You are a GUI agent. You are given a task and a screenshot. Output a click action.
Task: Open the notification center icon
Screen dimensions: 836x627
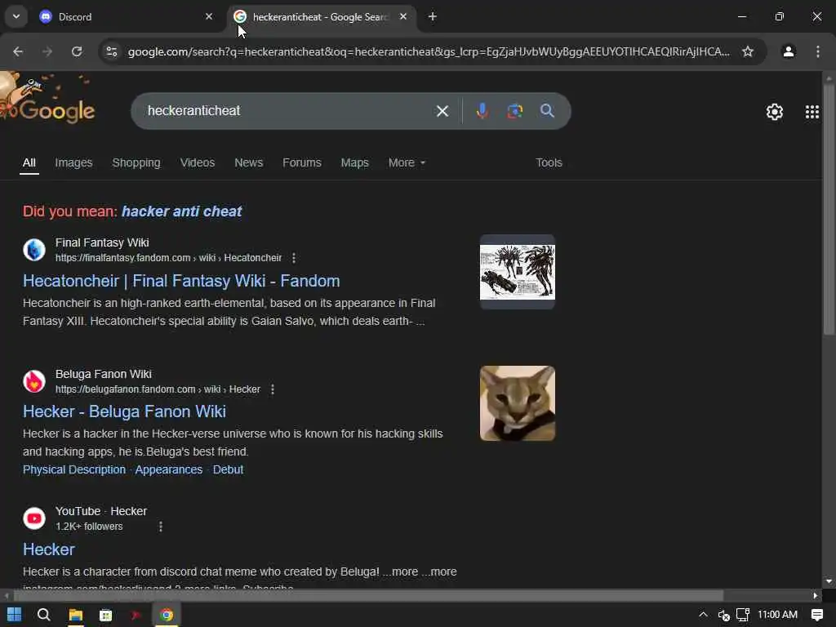tap(816, 615)
